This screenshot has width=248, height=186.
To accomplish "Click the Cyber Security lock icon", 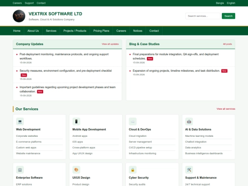I will [x=133, y=170].
